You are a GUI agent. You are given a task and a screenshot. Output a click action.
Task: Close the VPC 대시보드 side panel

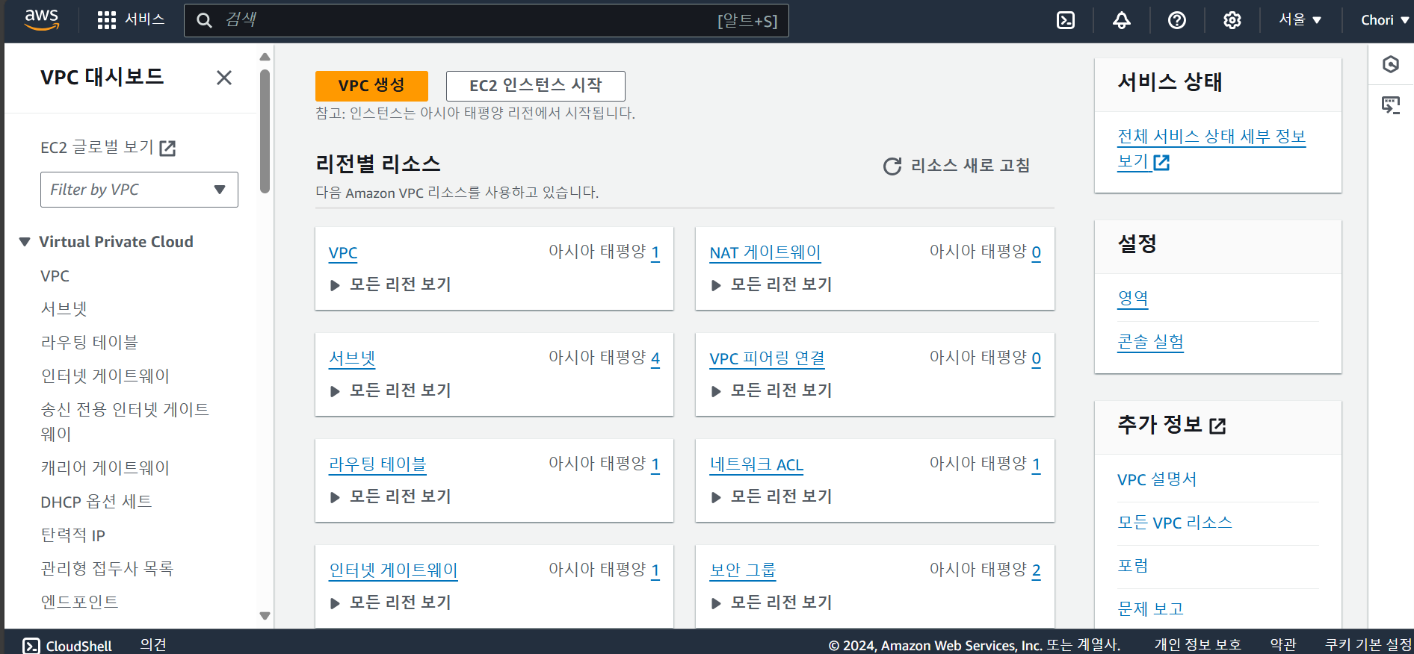click(x=224, y=78)
